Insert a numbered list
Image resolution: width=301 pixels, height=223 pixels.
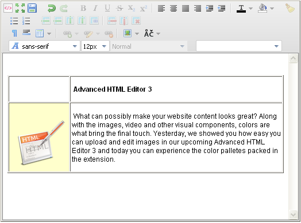coord(26,21)
